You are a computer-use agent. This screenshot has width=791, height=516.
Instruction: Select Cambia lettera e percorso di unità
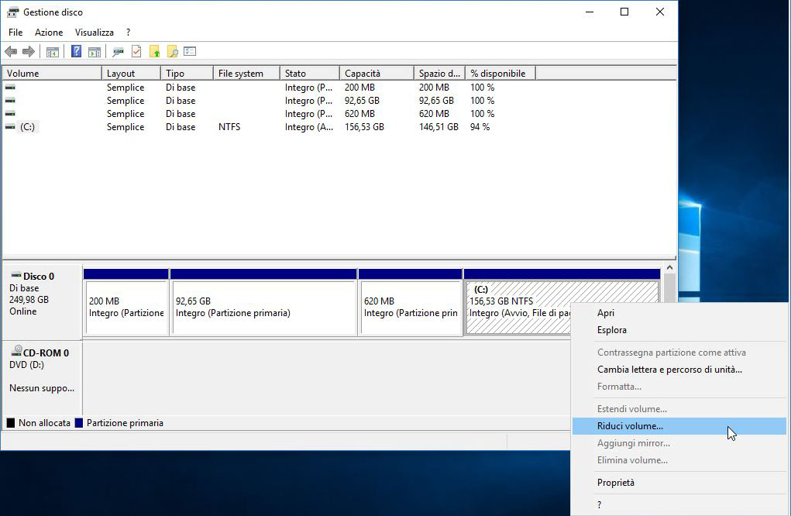(x=679, y=370)
